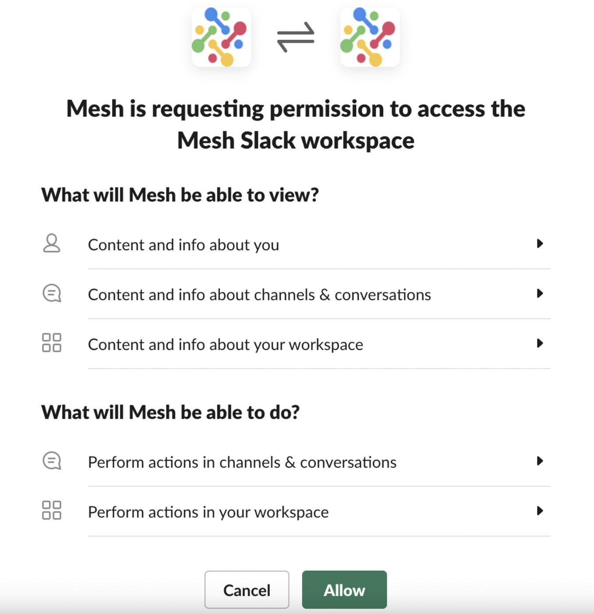Expand arrow for Content and info about you
Image resolution: width=594 pixels, height=614 pixels.
pos(540,243)
